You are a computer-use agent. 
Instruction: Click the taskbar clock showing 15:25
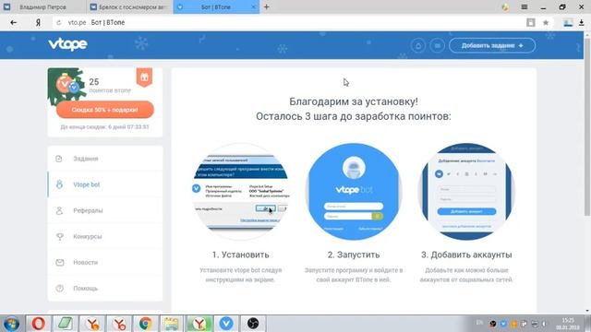click(x=568, y=324)
